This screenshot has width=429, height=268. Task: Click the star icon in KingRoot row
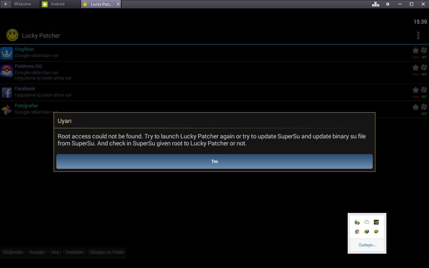416,51
